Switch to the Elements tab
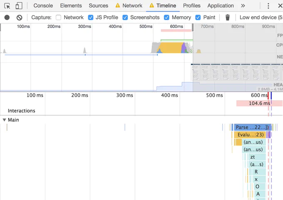 click(x=71, y=6)
